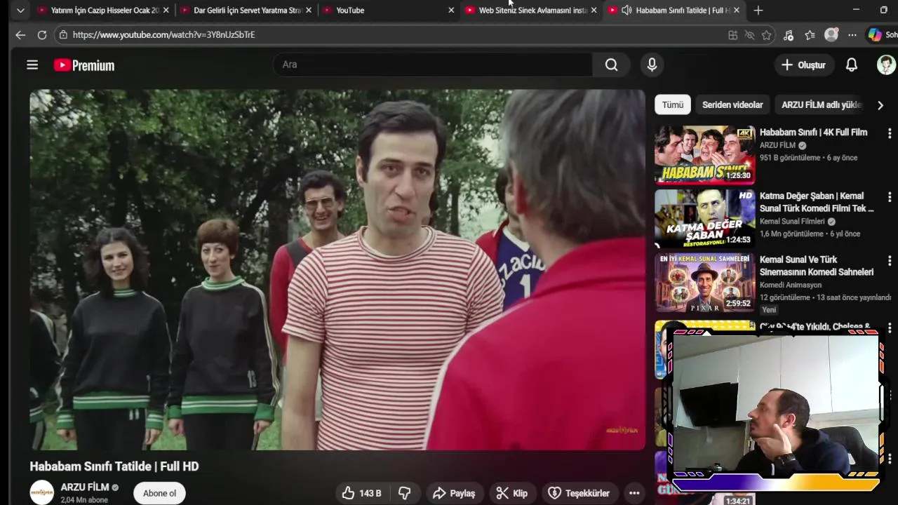
Task: Send thanks with Teşekkürler button
Action: point(579,493)
